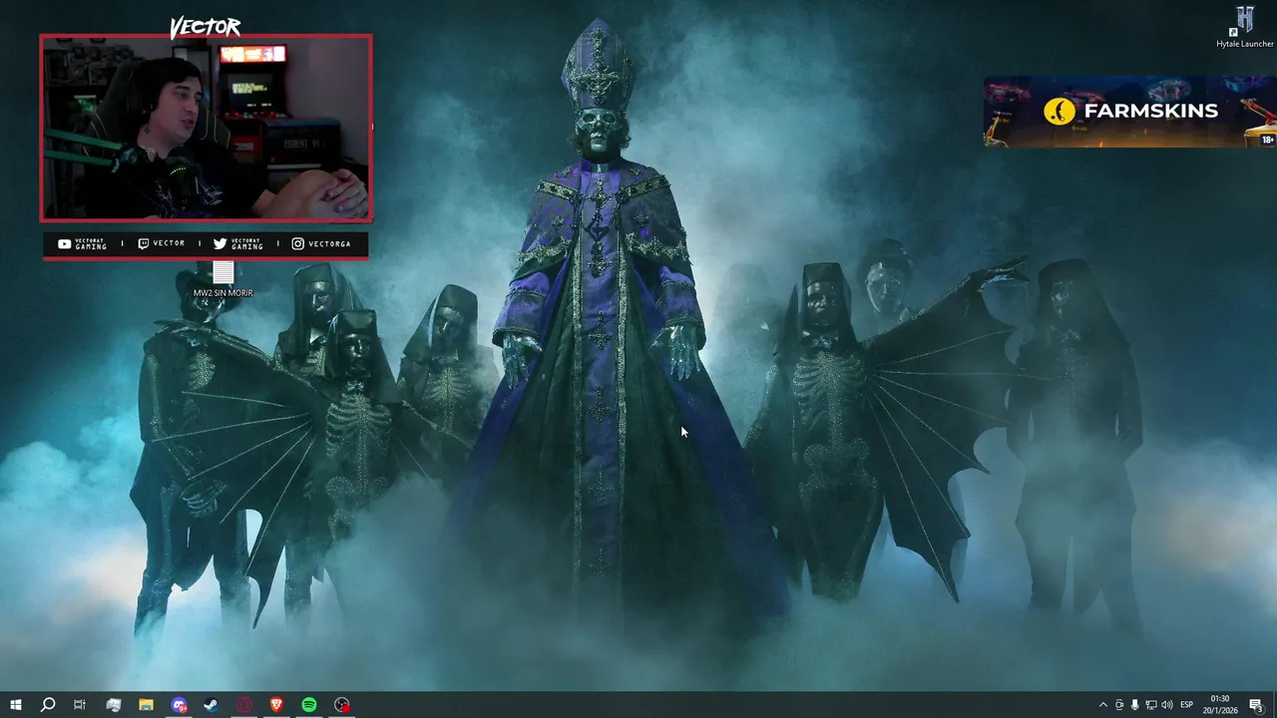The height and width of the screenshot is (718, 1277).
Task: Click the Meet Now camera tray icon
Action: coord(1119,705)
